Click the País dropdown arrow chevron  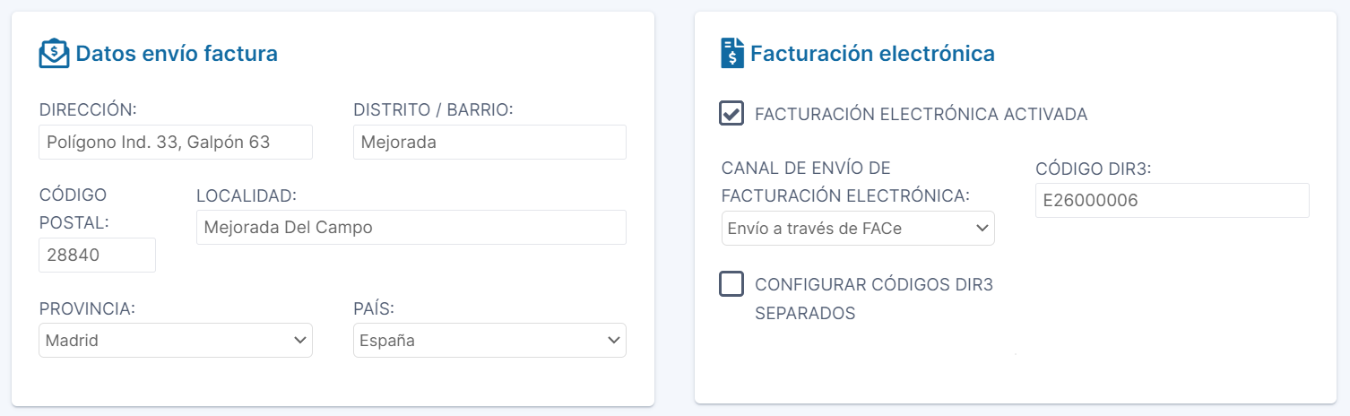click(x=613, y=341)
